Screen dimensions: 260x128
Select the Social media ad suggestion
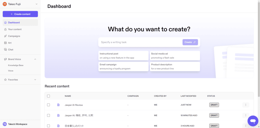[175, 56]
